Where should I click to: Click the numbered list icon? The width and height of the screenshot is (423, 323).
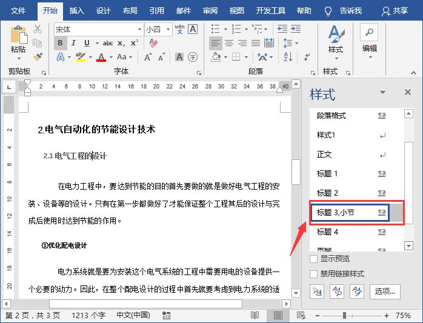tap(236, 29)
